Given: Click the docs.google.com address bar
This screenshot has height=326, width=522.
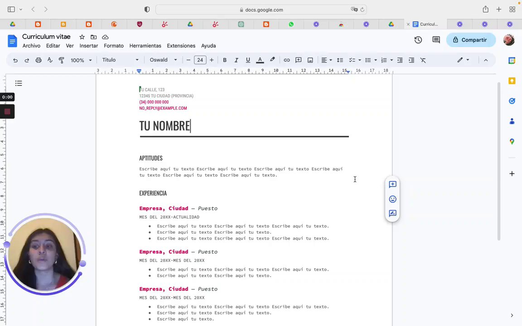Looking at the screenshot, I should pos(261,10).
